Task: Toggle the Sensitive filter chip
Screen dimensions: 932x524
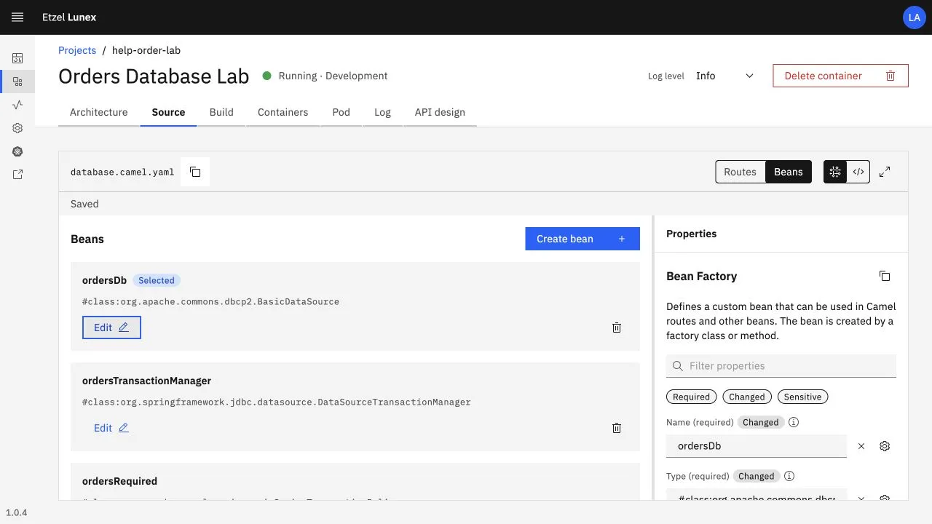Action: 803,397
